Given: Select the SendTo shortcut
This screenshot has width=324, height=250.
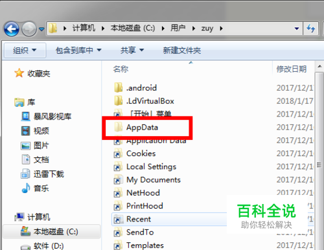Looking at the screenshot, I should pos(140,233).
